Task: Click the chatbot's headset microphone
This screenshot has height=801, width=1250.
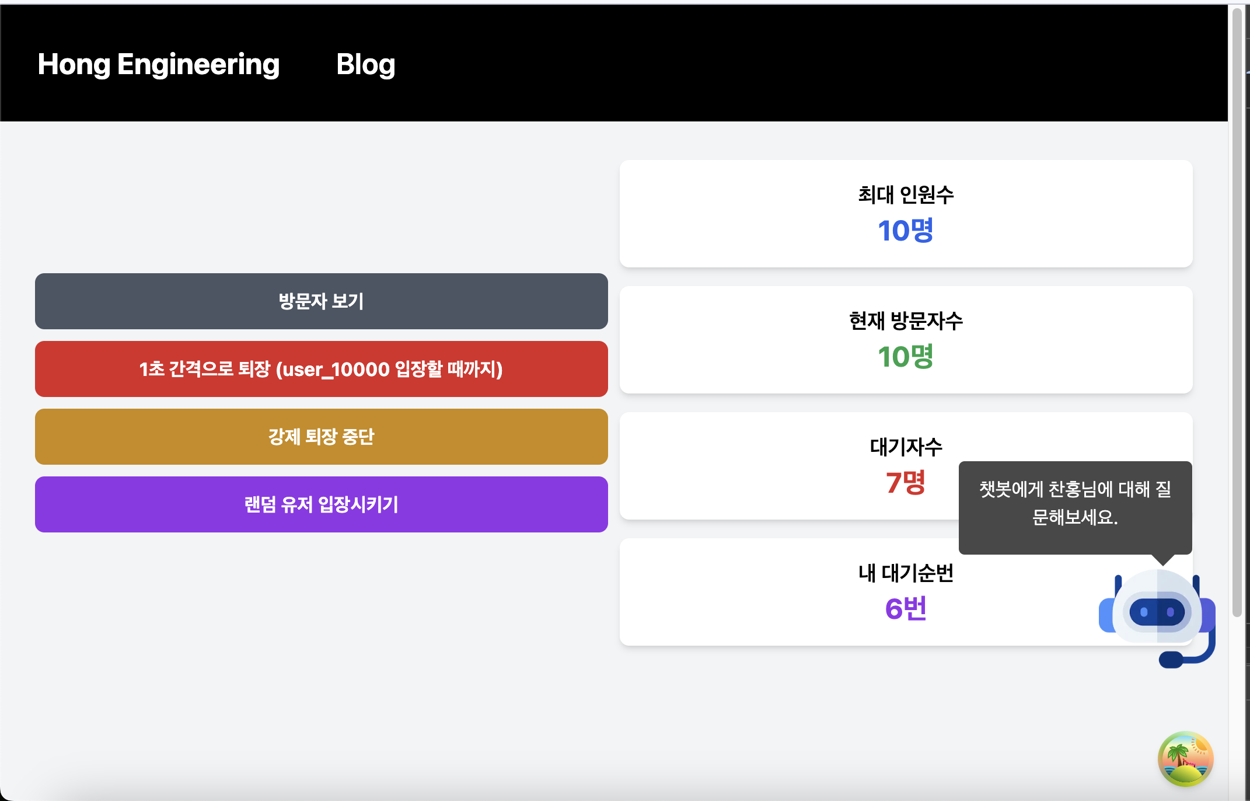Action: point(1171,660)
